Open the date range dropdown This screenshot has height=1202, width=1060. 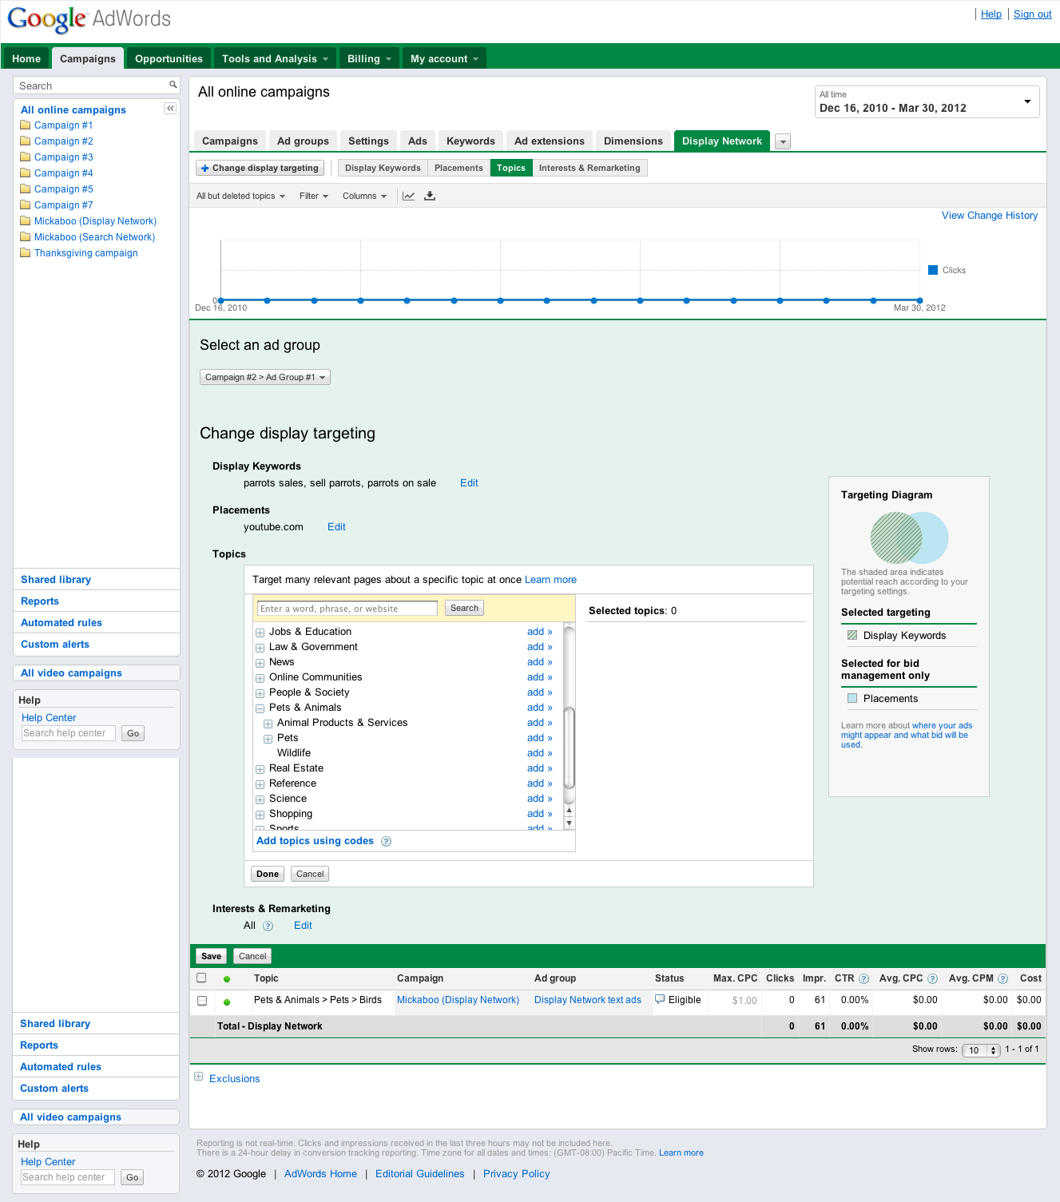point(927,102)
